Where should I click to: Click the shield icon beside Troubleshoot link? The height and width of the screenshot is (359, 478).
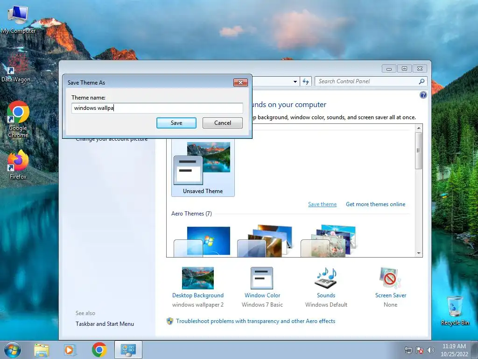(x=170, y=321)
